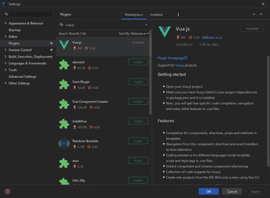Clear the vue.js search using the X icon
This screenshot has height=198, width=270.
[x=146, y=24]
